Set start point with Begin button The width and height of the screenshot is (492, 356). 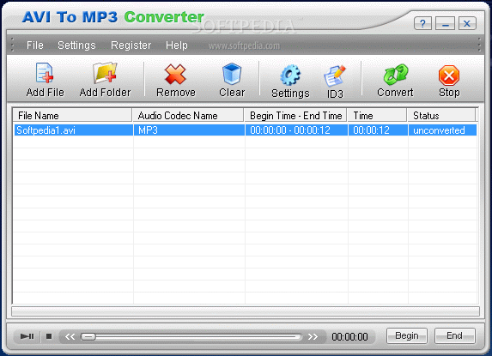[x=407, y=335]
